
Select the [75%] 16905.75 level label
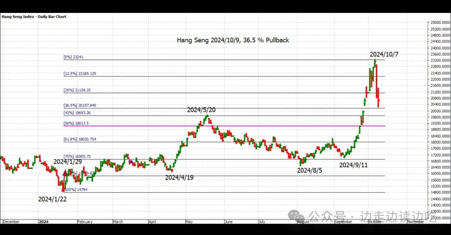[77, 157]
